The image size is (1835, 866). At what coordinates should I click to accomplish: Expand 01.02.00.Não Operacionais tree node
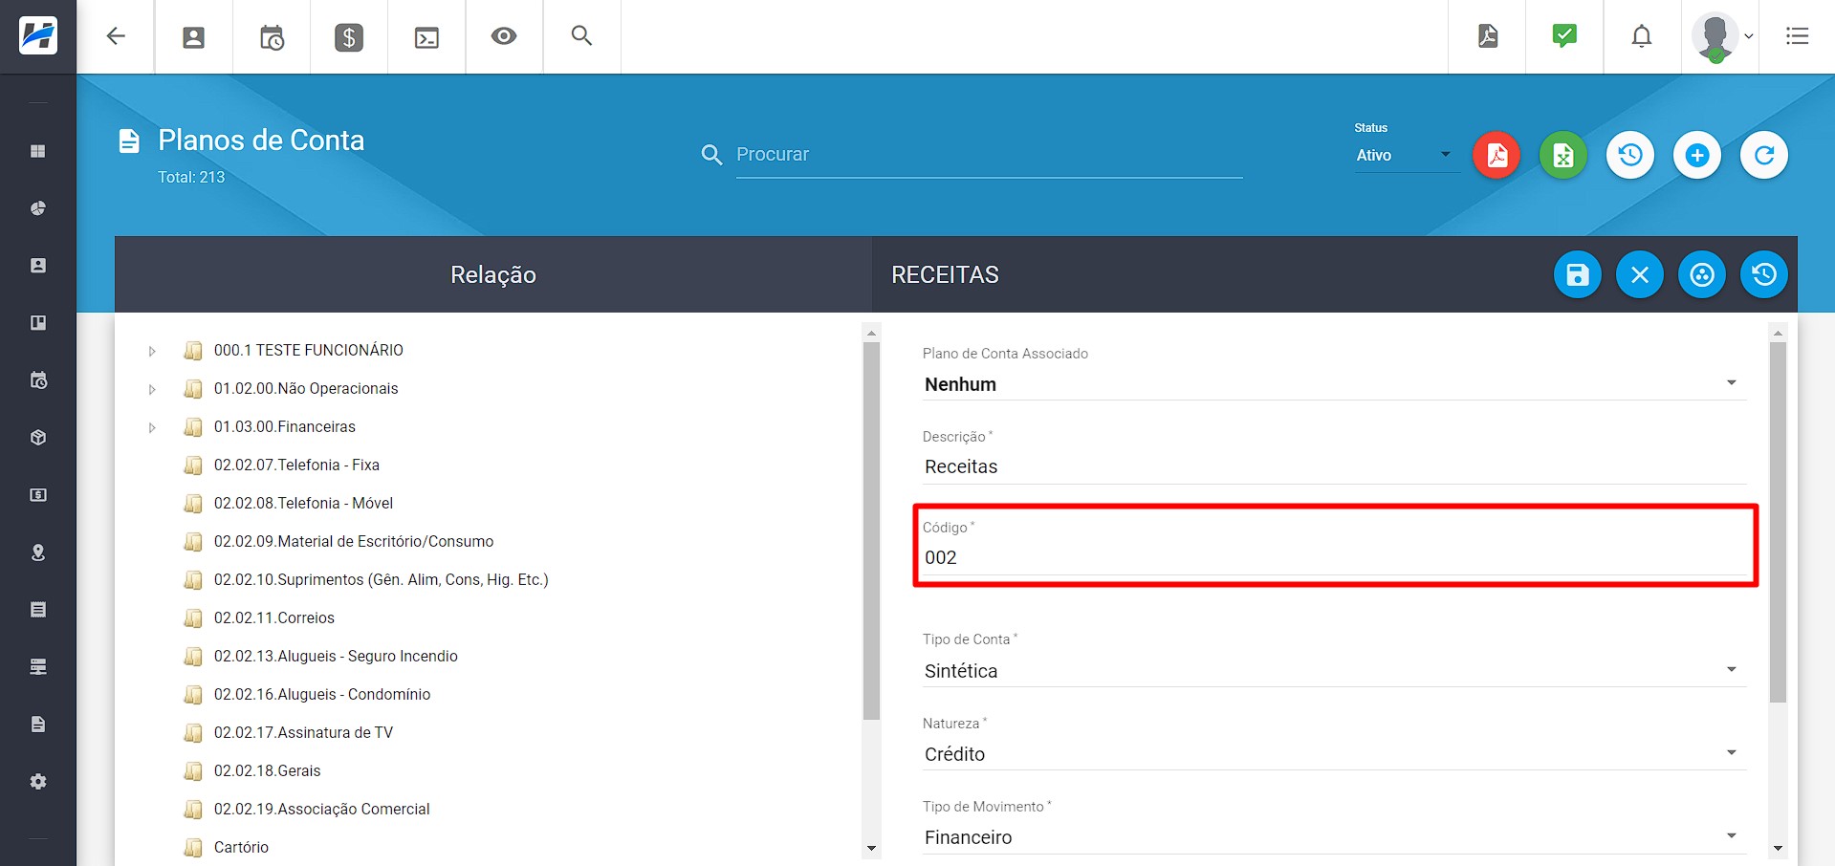[x=152, y=389]
